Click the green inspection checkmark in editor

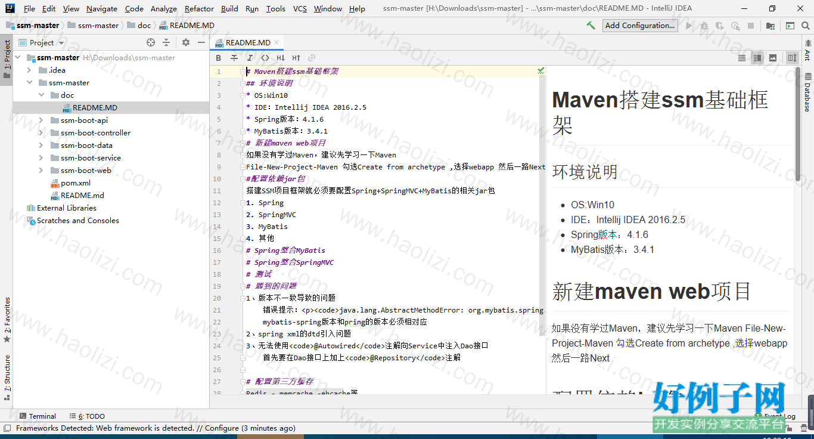[540, 71]
